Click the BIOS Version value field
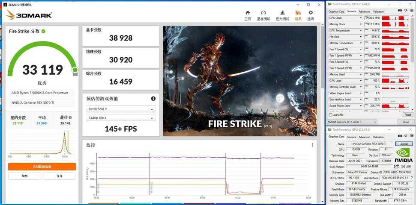Screen dimensions: 416x205 (369, 167)
